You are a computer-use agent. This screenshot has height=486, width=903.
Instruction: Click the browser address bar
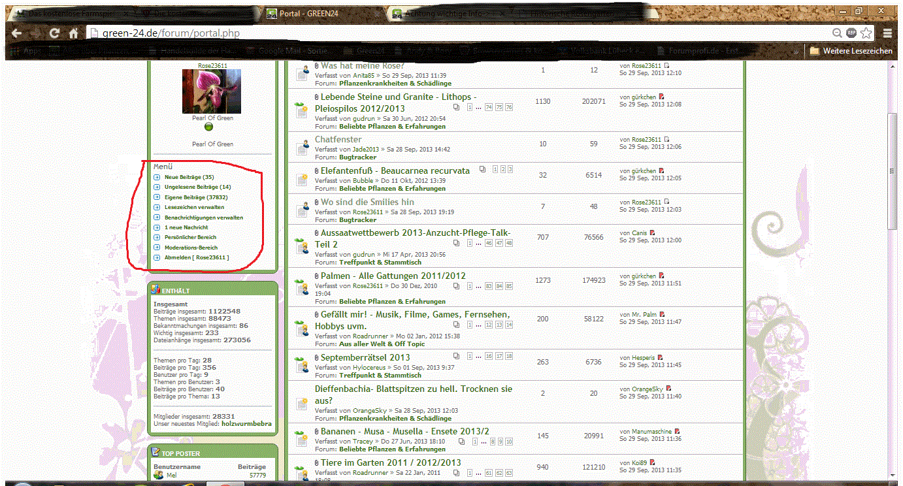pos(457,33)
